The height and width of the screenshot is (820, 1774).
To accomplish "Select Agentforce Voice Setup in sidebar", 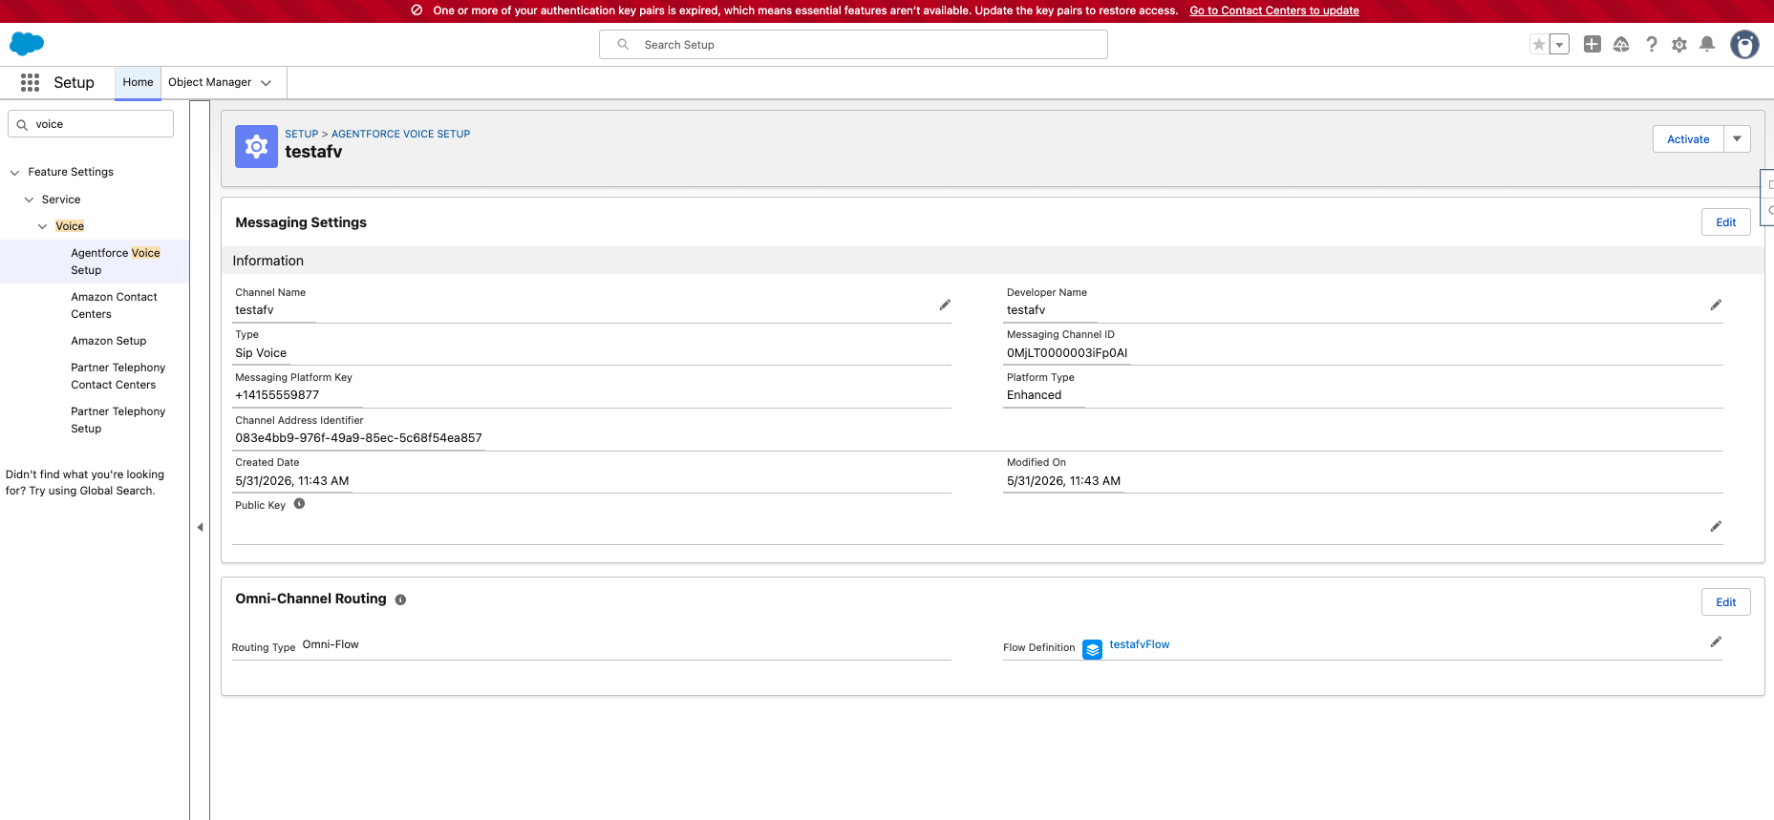I will coord(95,262).
